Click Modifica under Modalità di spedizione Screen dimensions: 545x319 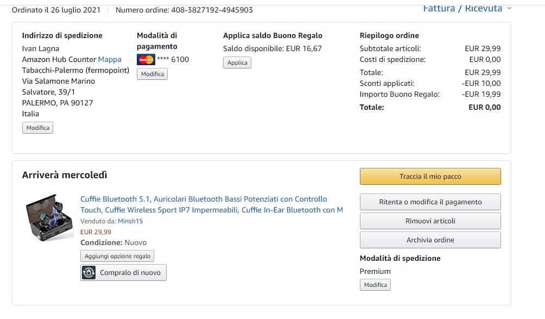375,285
